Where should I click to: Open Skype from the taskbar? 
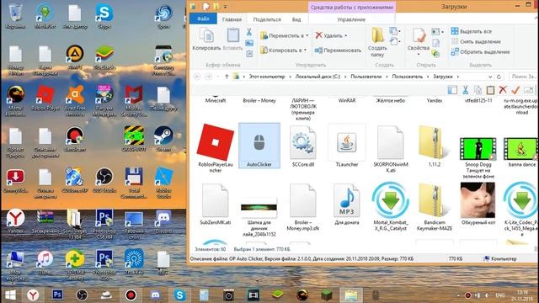pyautogui.click(x=179, y=295)
